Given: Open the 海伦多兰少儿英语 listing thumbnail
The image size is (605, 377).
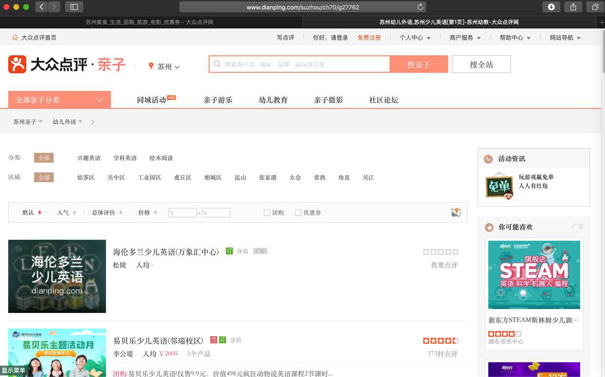Looking at the screenshot, I should point(57,276).
